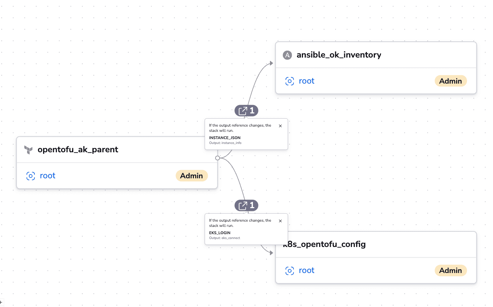Click Admin badge on ansible_ok_inventory card
Screen dimensions: 493x307
pyautogui.click(x=451, y=81)
